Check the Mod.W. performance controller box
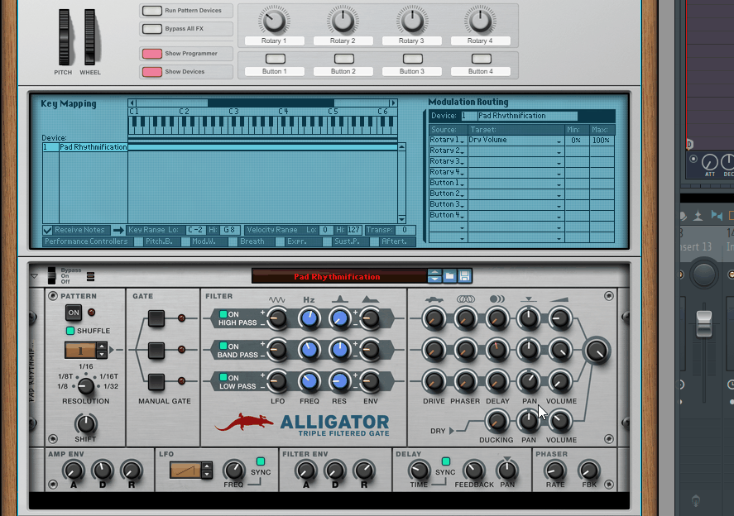Image resolution: width=734 pixels, height=516 pixels. pos(185,241)
